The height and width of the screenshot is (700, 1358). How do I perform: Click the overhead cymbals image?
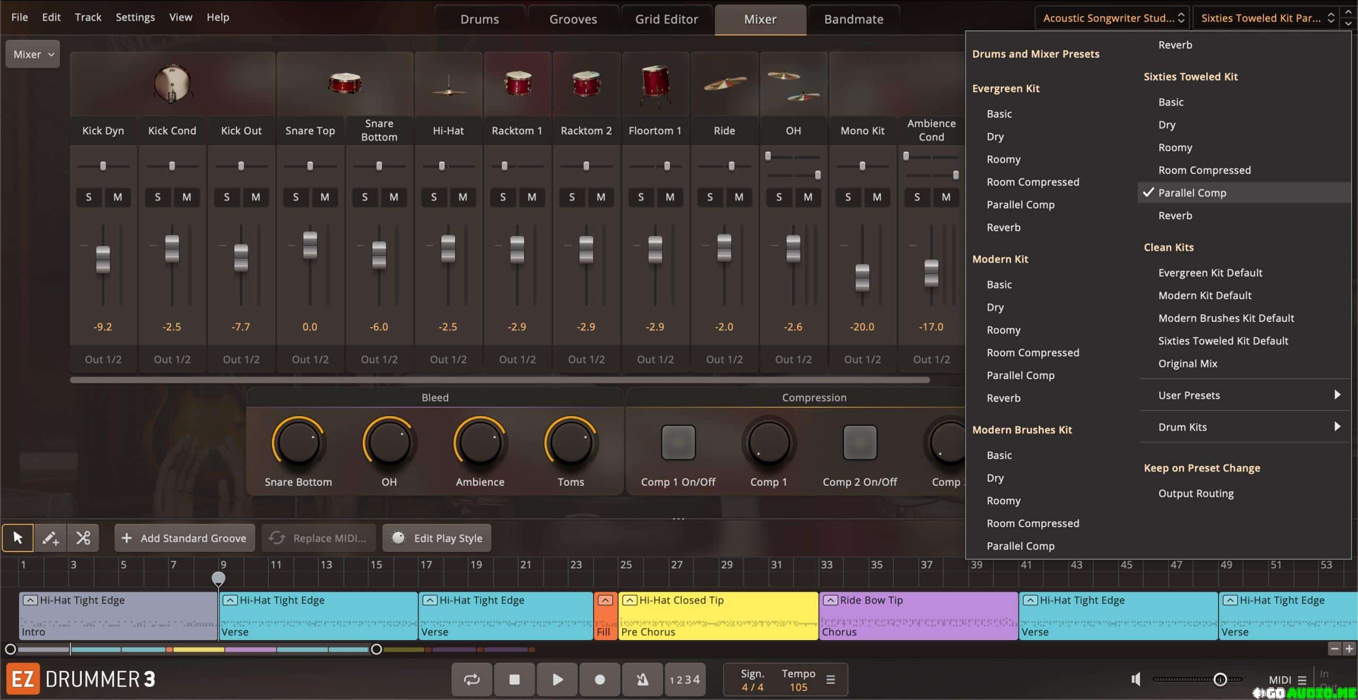(x=794, y=85)
